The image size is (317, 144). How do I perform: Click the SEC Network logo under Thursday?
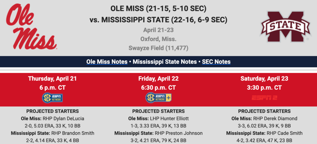52,98
